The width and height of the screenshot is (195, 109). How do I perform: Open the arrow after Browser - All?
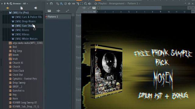(27, 4)
